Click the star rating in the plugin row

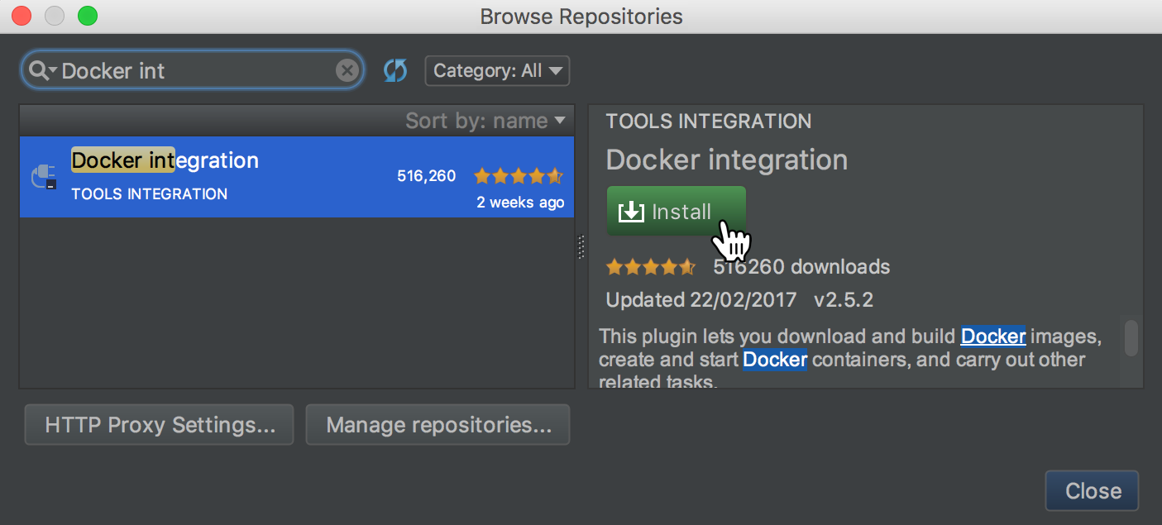click(x=519, y=175)
